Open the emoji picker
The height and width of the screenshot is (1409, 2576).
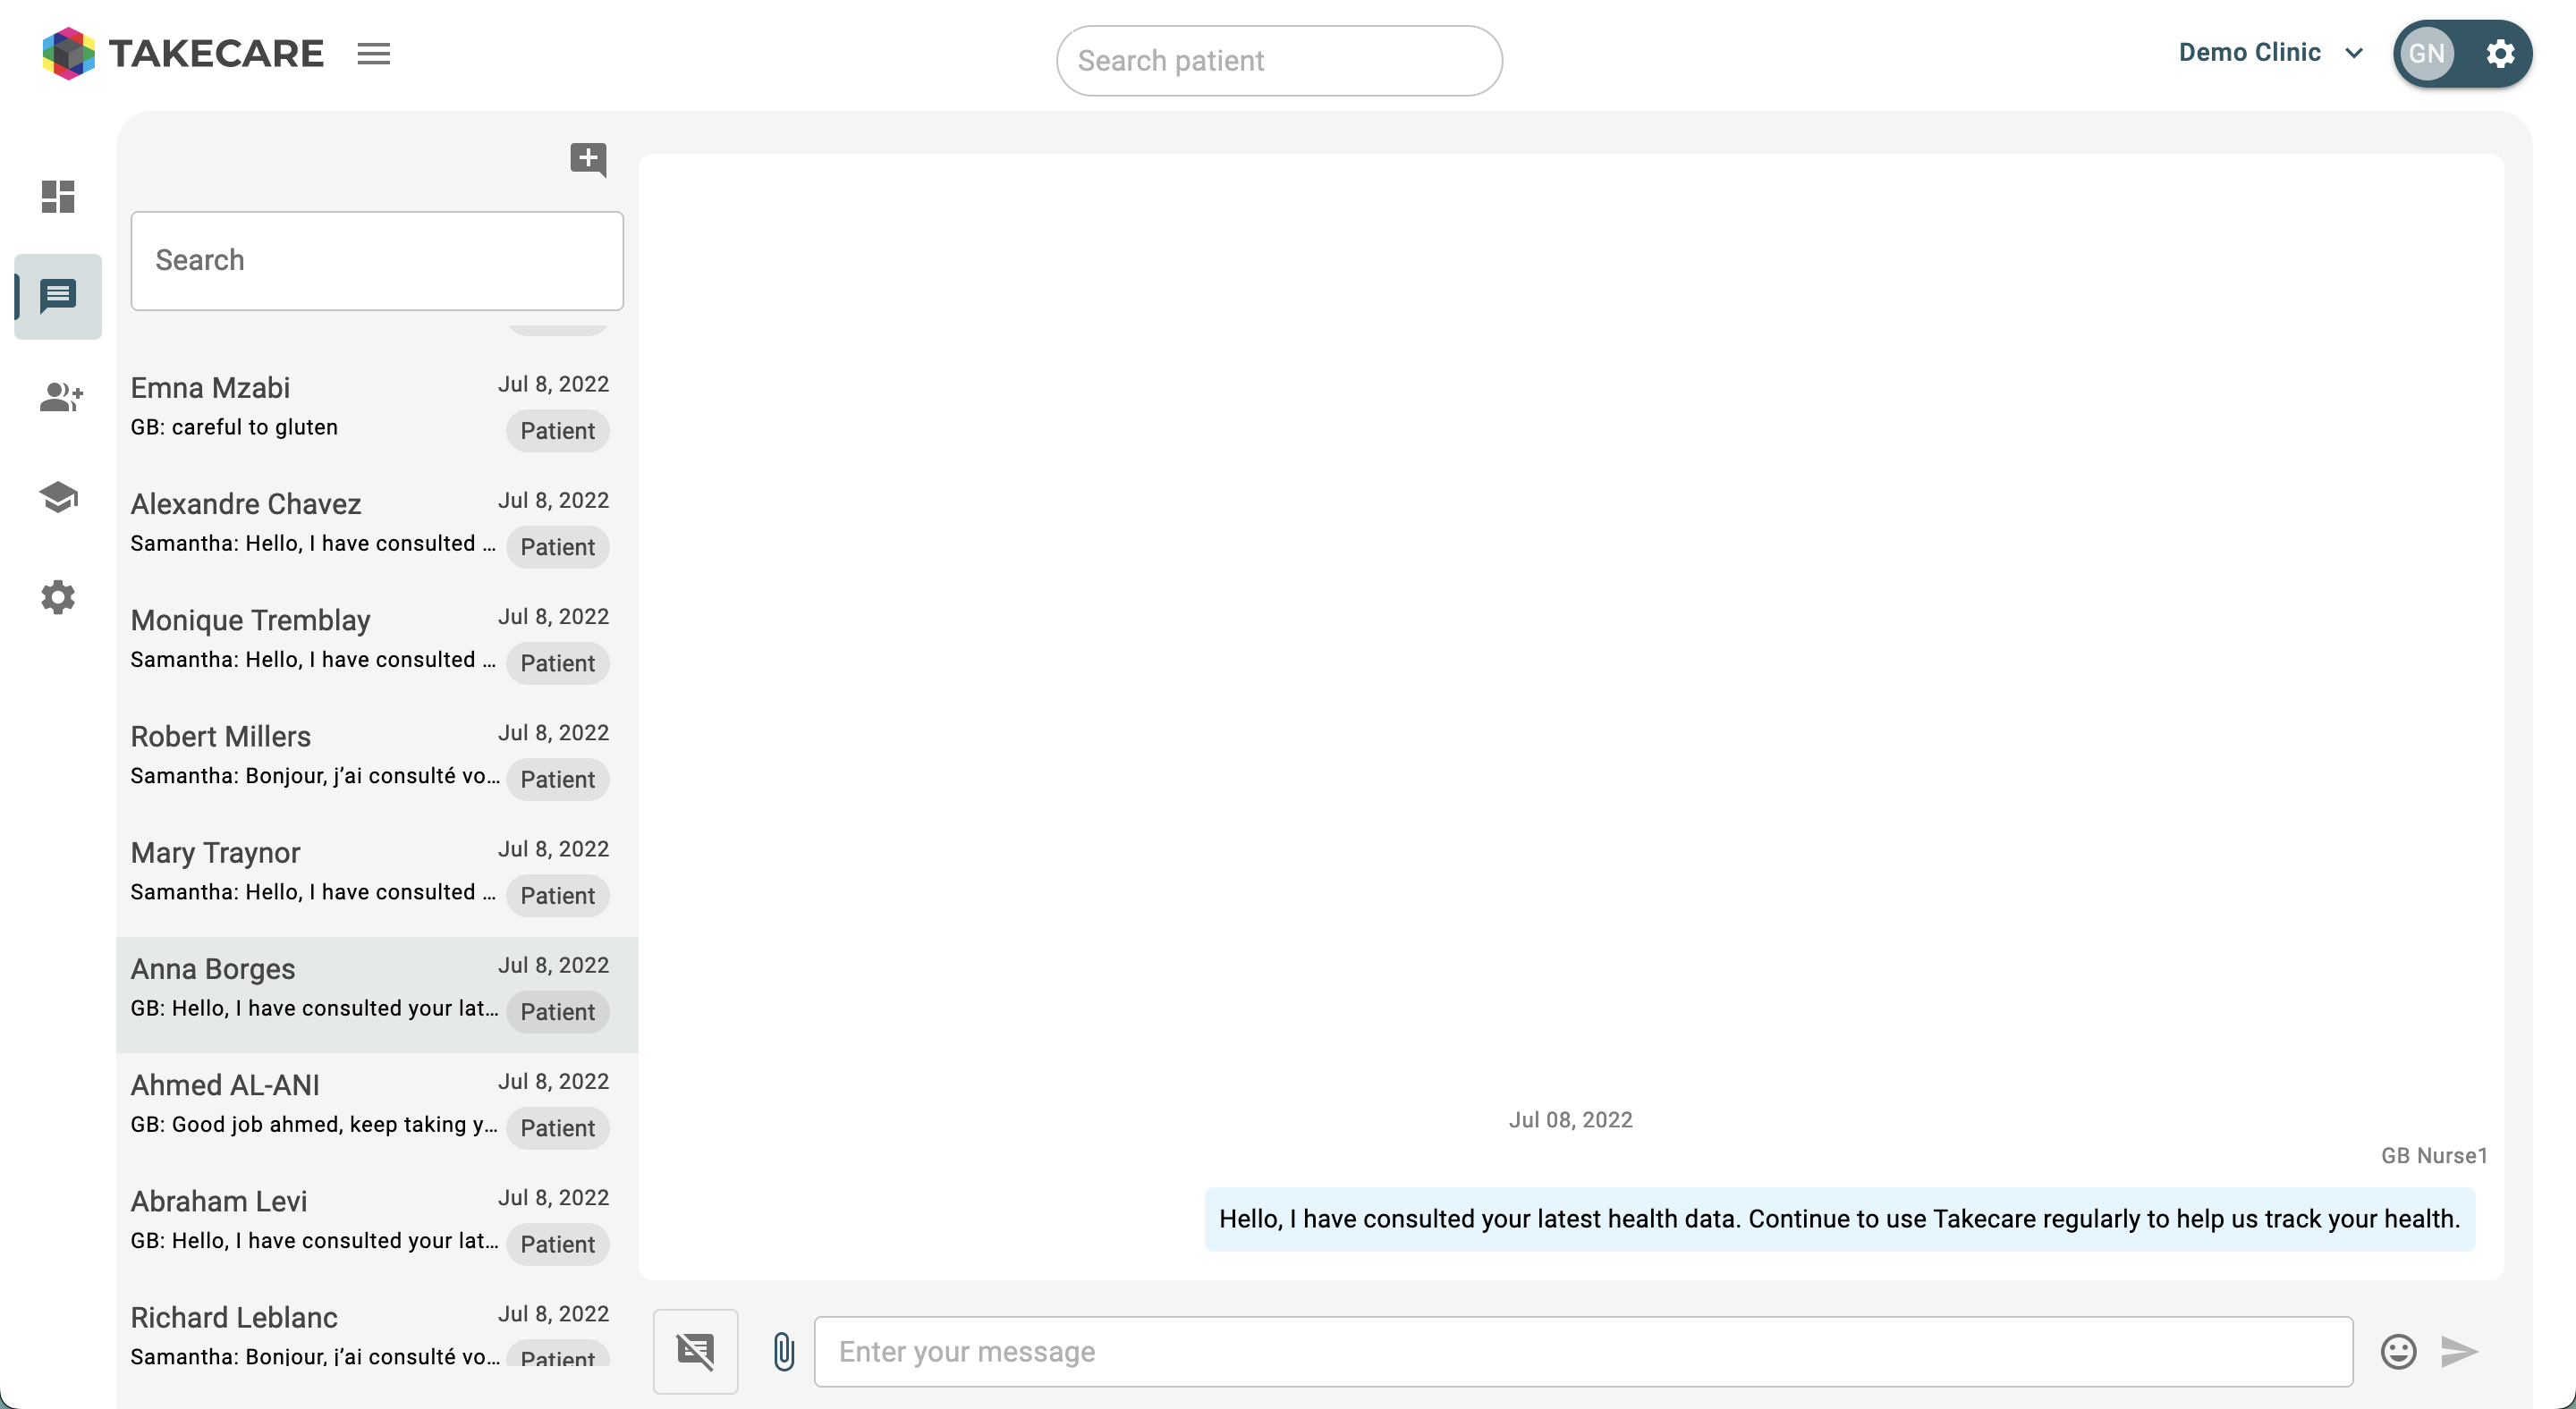[2397, 1351]
